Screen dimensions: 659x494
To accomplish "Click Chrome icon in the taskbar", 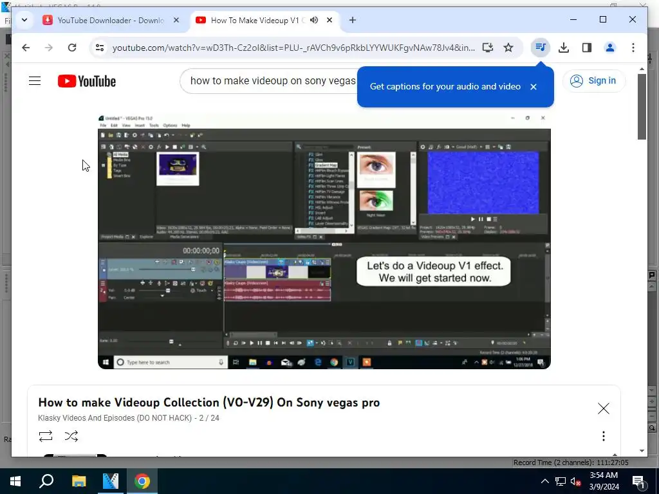I will (x=142, y=481).
